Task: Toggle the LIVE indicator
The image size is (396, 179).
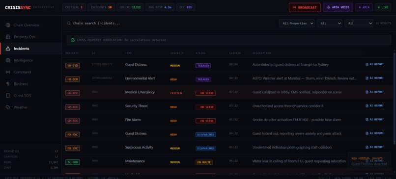Action: point(383,7)
